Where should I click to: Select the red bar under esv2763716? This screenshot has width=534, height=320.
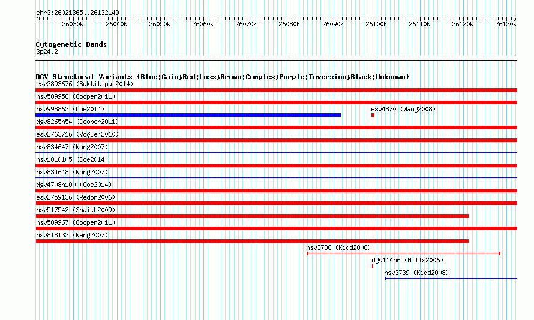[x=276, y=140]
